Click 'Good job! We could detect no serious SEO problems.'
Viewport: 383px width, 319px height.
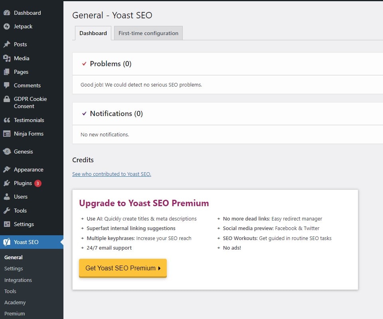pyautogui.click(x=141, y=85)
